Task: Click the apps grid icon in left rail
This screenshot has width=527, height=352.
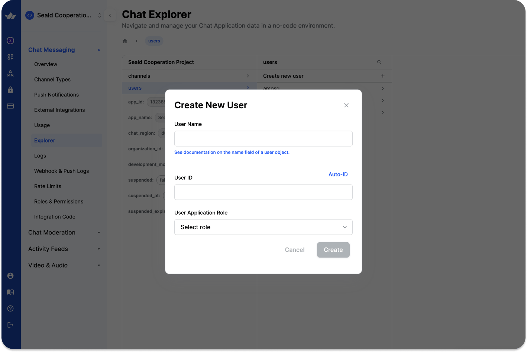Action: [x=10, y=57]
